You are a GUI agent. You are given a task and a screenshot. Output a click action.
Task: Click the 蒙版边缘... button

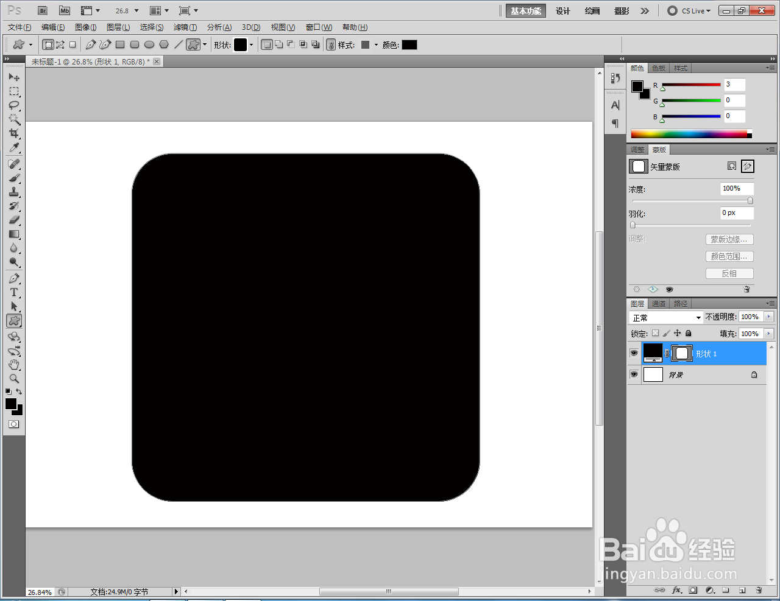point(729,239)
